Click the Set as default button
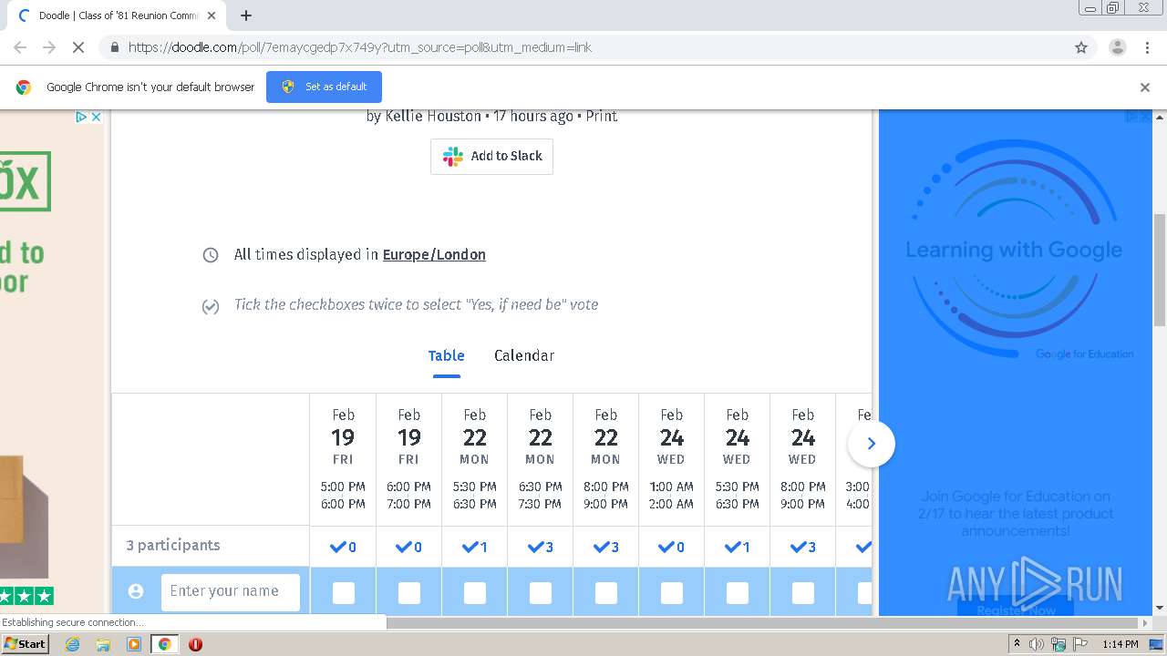Screen dimensions: 1167x656 click(324, 87)
